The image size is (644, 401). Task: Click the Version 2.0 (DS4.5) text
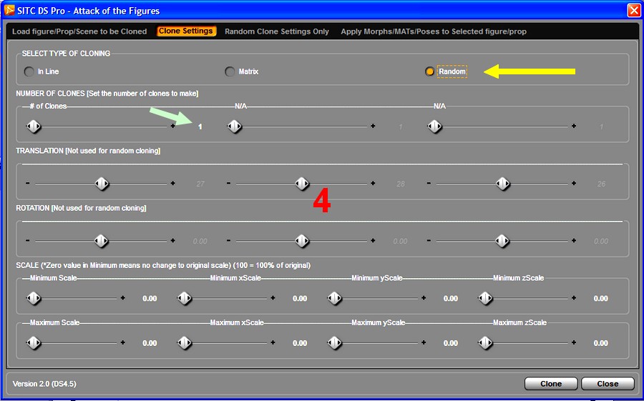tap(44, 384)
